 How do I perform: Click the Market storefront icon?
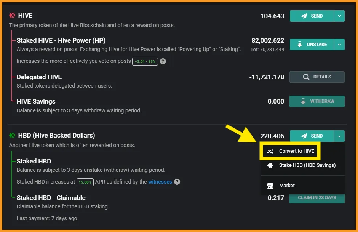270,186
